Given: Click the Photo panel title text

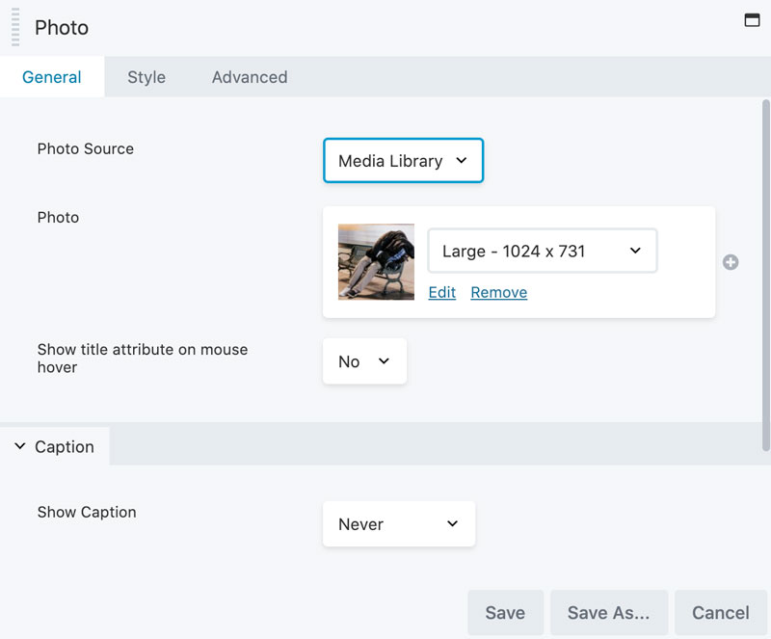Looking at the screenshot, I should pyautogui.click(x=62, y=27).
